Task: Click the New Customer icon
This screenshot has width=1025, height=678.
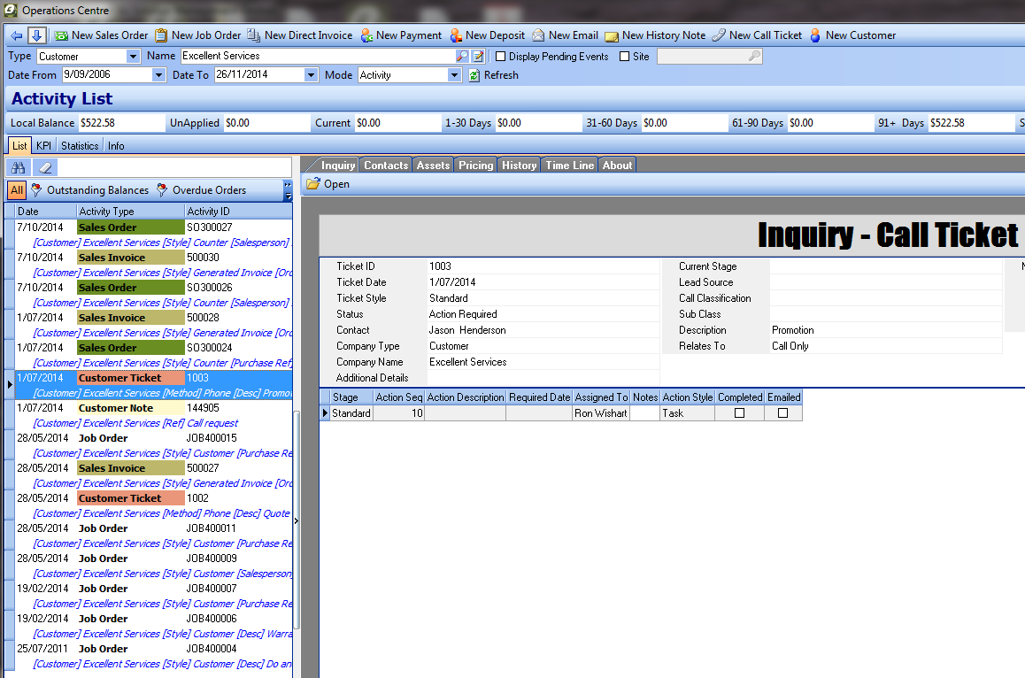Action: 815,35
